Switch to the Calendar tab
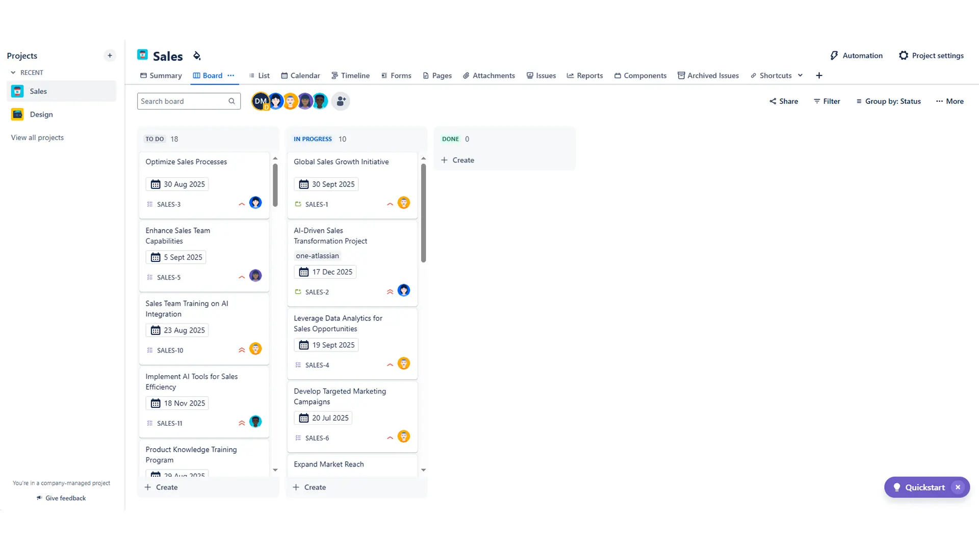This screenshot has height=550, width=979. (x=300, y=75)
